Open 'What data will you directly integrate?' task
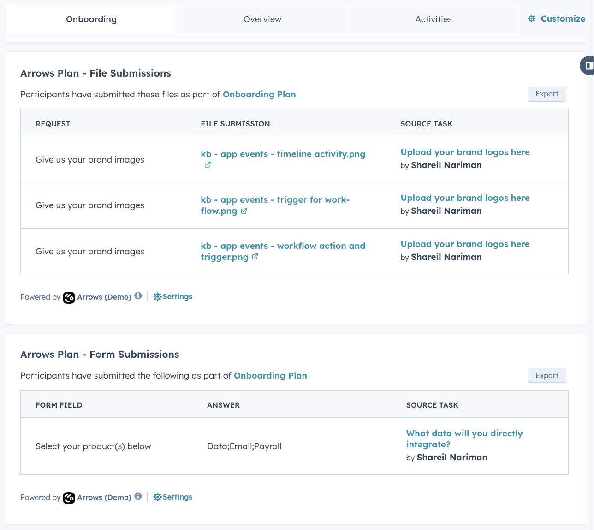This screenshot has width=594, height=530. click(464, 439)
